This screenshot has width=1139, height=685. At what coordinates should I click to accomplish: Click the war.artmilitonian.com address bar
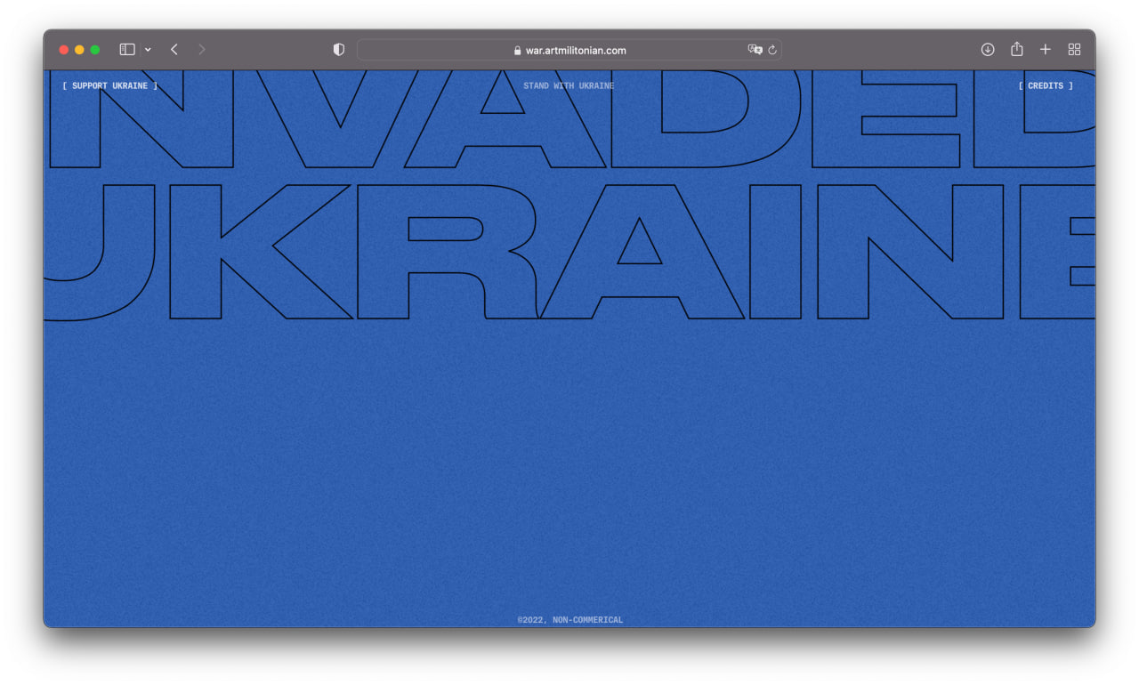point(575,51)
